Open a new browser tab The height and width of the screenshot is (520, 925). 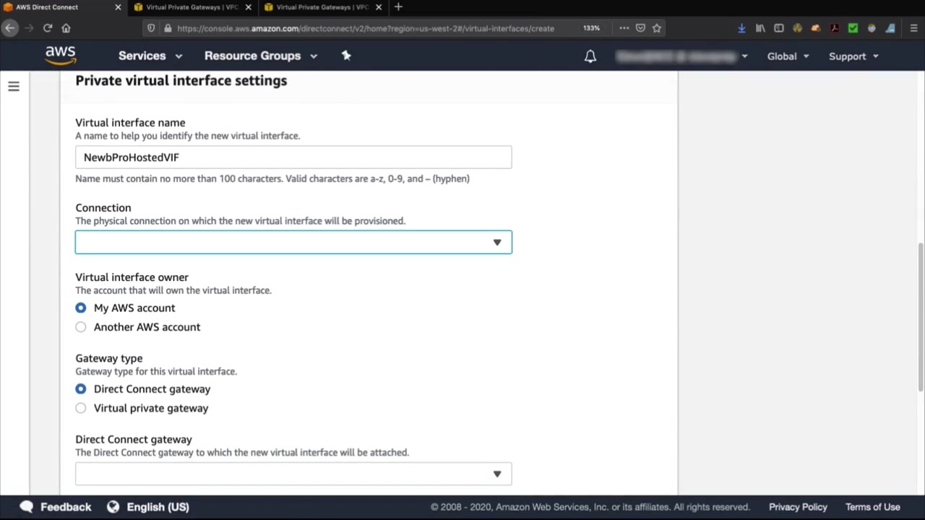pyautogui.click(x=398, y=7)
